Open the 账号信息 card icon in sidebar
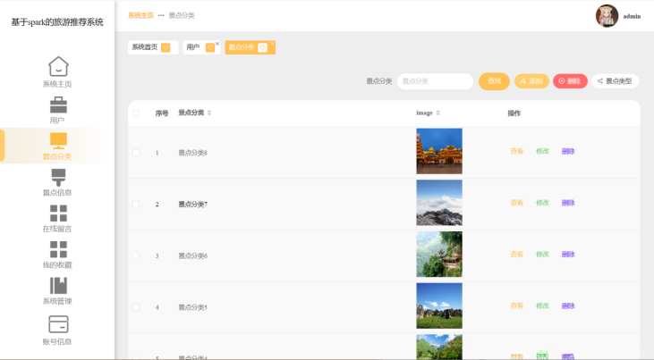 58,323
